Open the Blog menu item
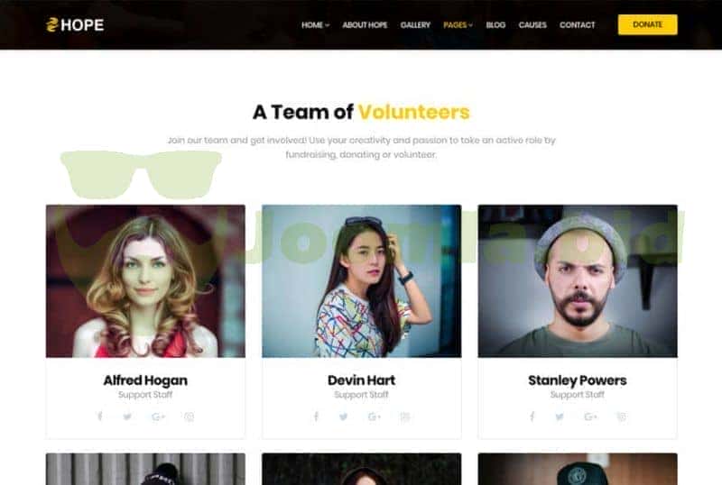This screenshot has height=485, width=722. point(495,25)
